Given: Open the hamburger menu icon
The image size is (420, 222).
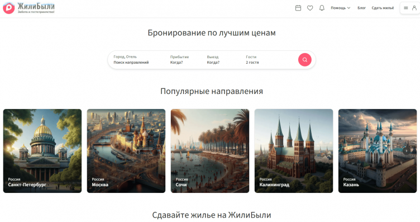Looking at the screenshot, I should [x=406, y=8].
